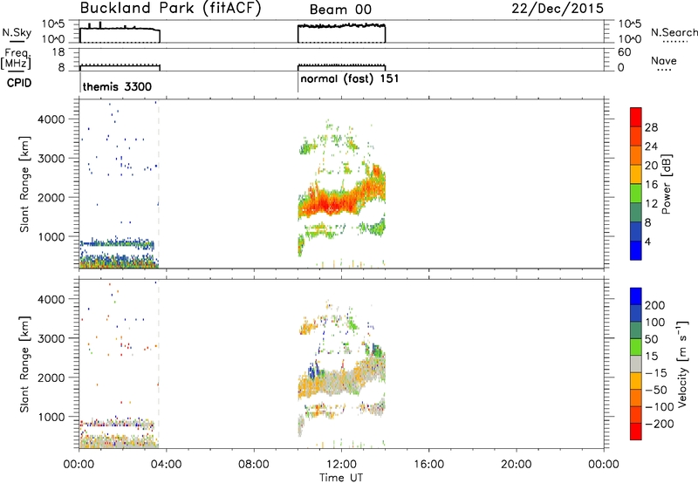The width and height of the screenshot is (698, 483).
Task: Click the "themis 3300" CPID entry
Action: coord(117,86)
